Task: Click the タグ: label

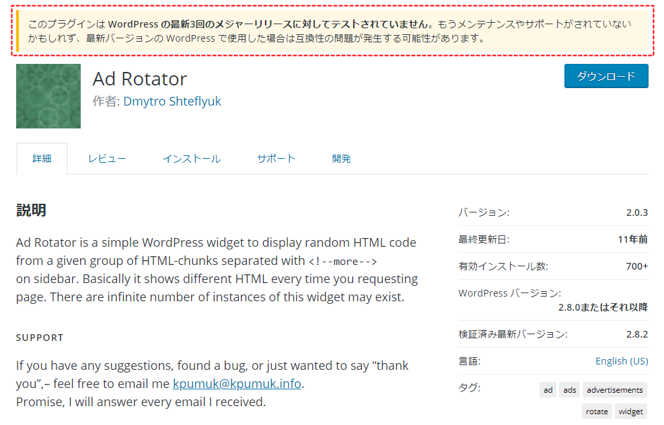Action: coord(469,388)
